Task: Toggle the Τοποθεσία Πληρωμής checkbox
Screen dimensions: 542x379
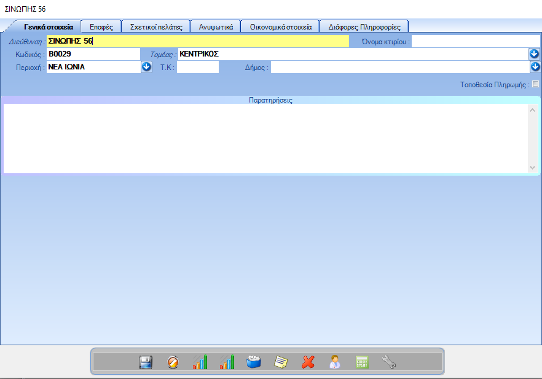Action: (x=535, y=84)
